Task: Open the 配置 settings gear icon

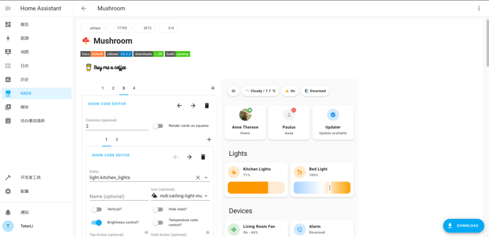Action: pos(8,191)
